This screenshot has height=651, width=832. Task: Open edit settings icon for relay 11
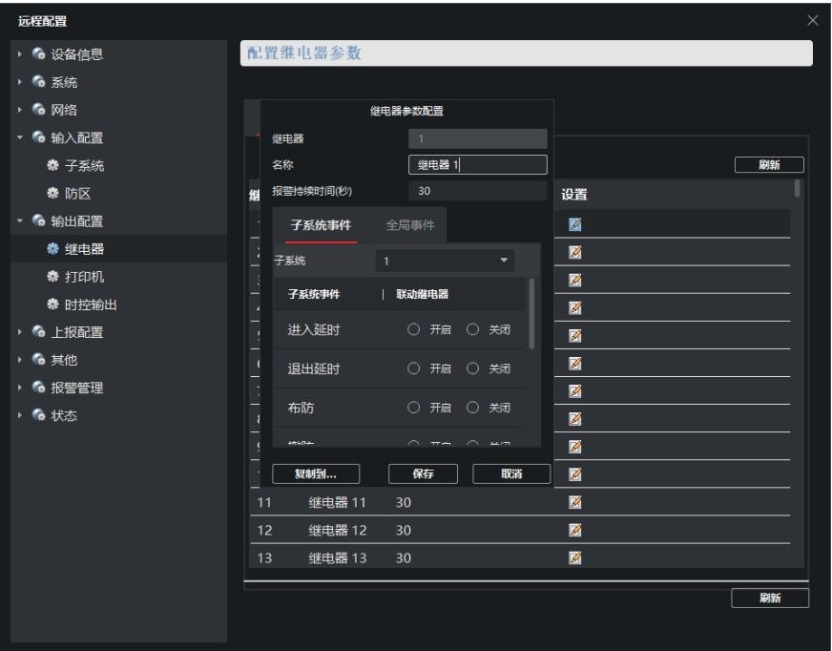(574, 502)
